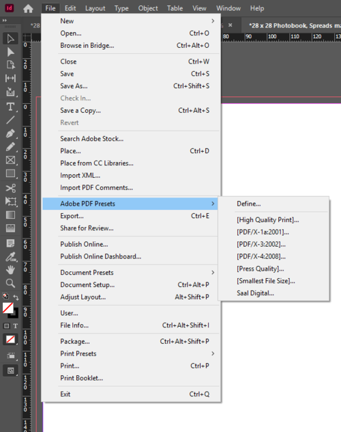
Task: Swap fill and stroke arrows
Action: [x=16, y=297]
